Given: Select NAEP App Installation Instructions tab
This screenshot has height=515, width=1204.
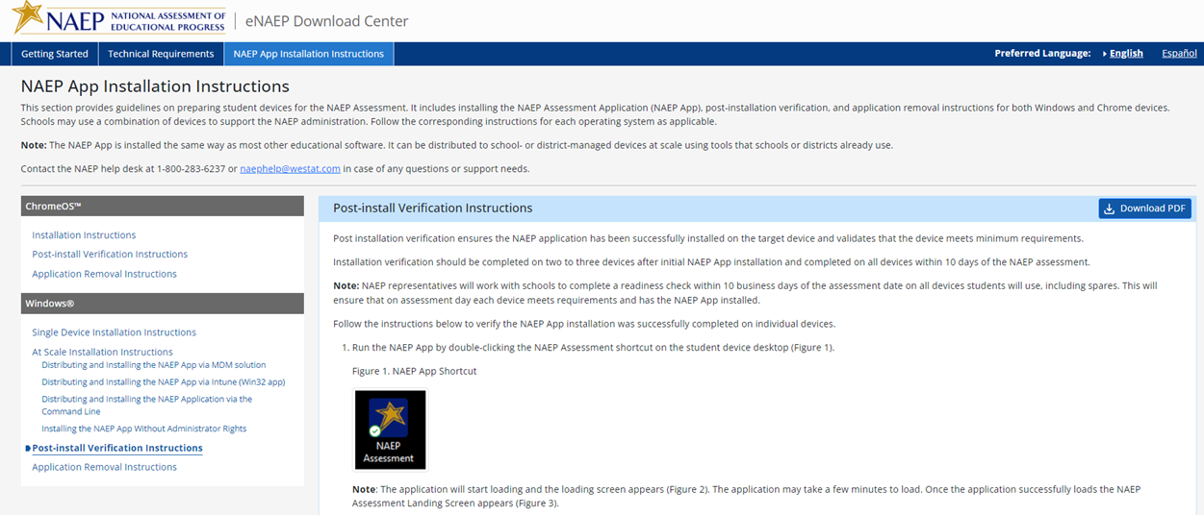Looking at the screenshot, I should tap(308, 54).
